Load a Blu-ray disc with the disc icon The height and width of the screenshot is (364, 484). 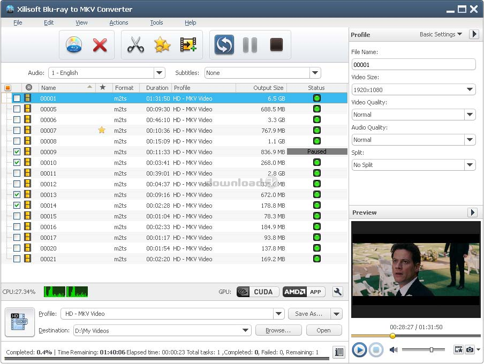(73, 45)
